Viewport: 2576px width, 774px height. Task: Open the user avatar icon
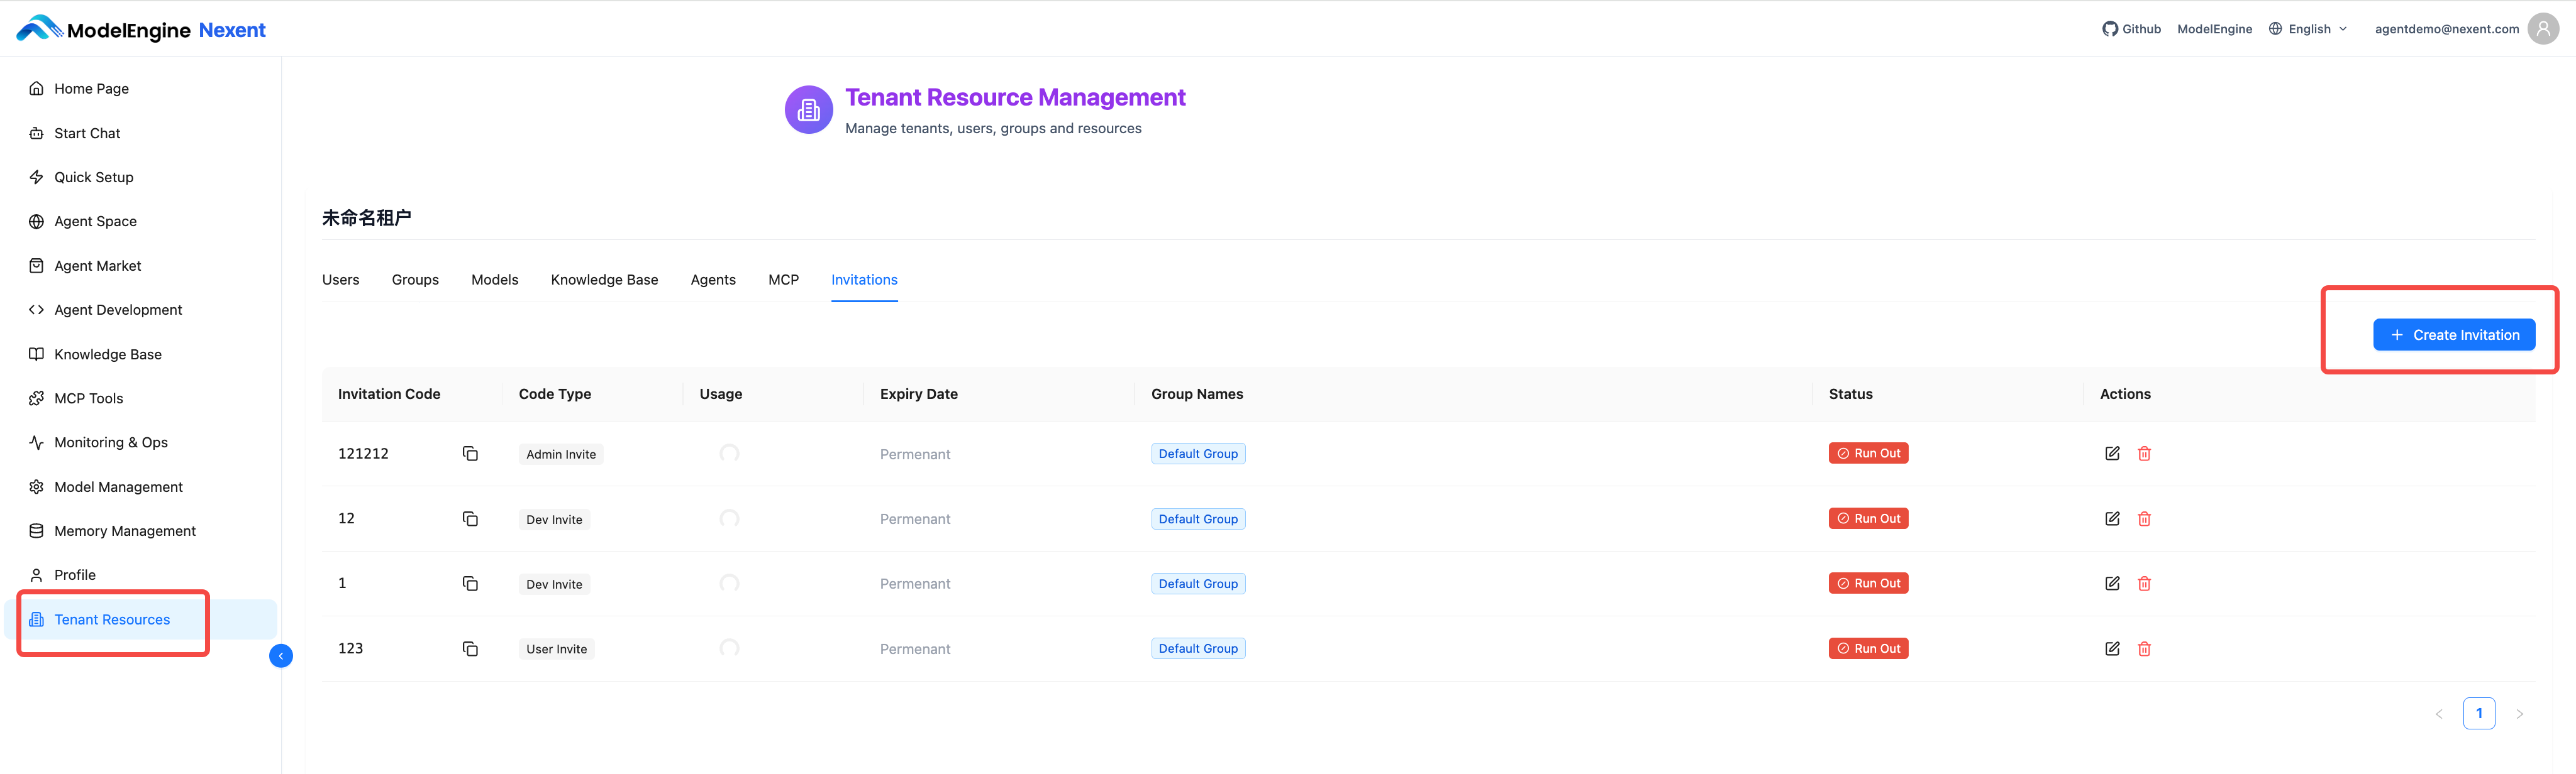[2543, 29]
